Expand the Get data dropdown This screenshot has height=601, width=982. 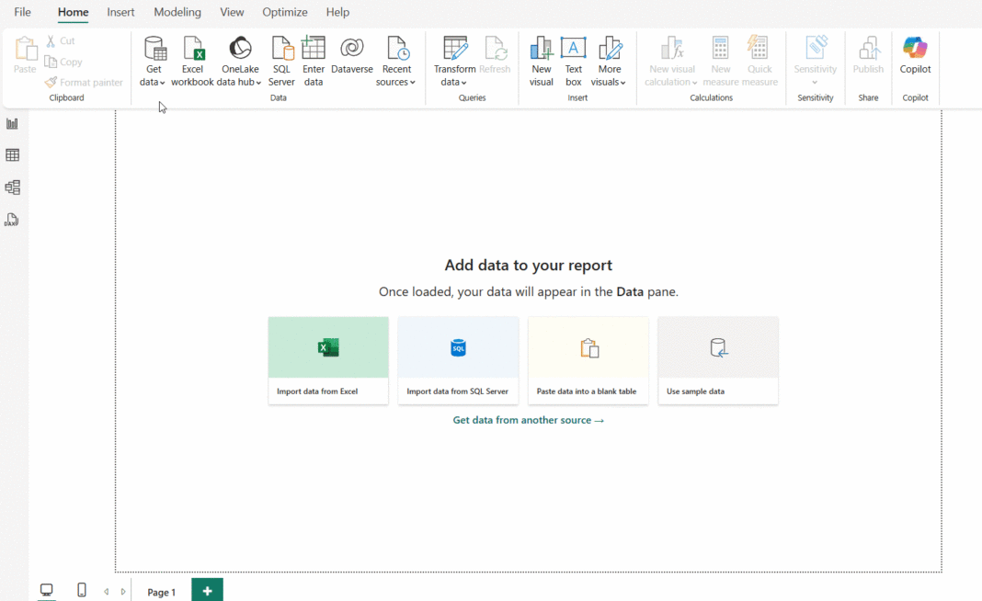153,82
